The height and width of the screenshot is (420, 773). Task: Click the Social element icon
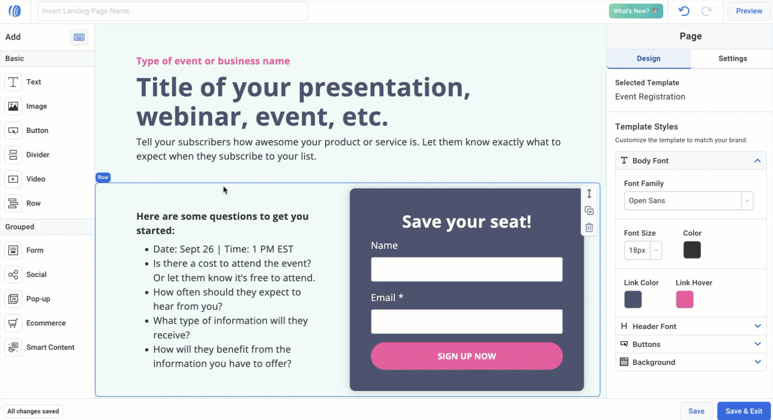point(13,274)
